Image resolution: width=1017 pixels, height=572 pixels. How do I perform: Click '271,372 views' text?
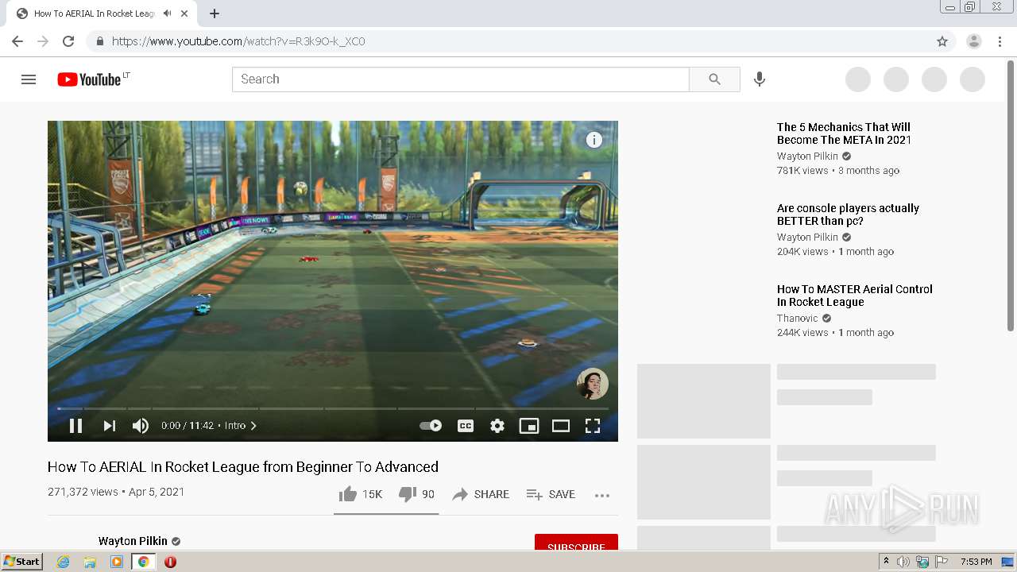83,492
